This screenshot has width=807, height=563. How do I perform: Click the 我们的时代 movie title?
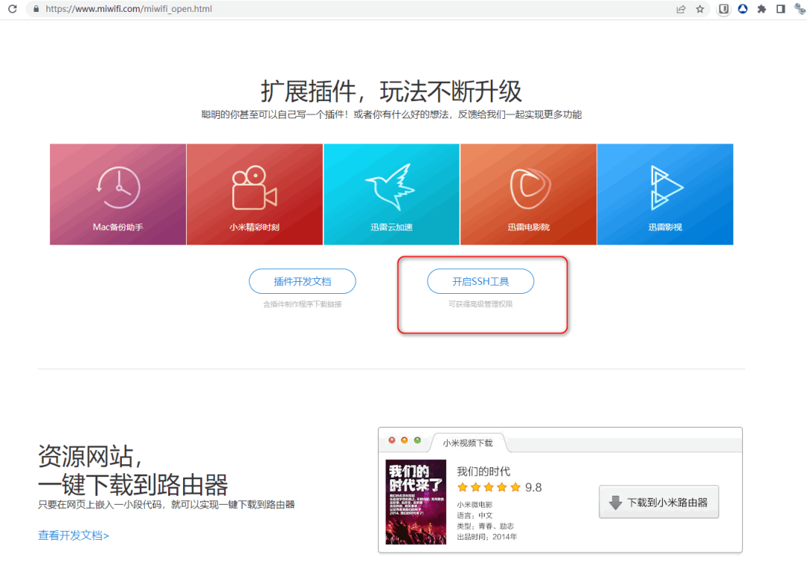tap(483, 471)
